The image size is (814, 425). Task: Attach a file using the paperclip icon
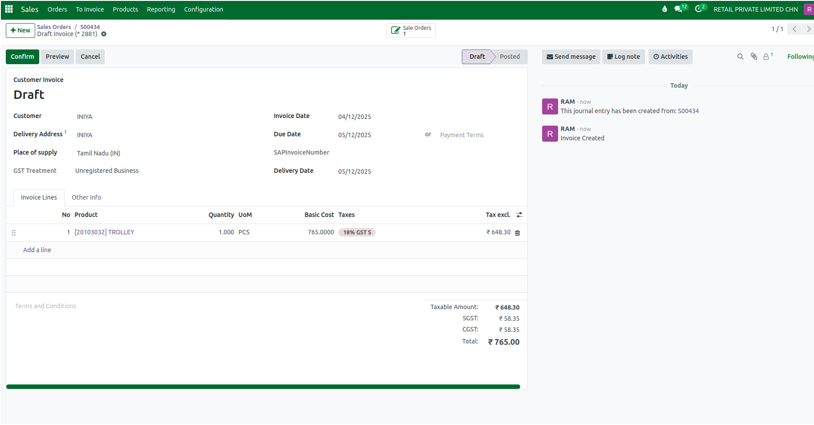click(753, 57)
